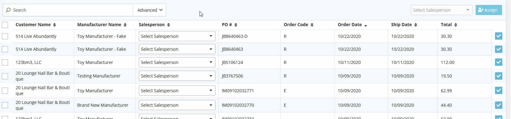Screen dimensions: 511x119
Task: Click blue checkmark icon for PO JB8640463-D
Action: 499,36
